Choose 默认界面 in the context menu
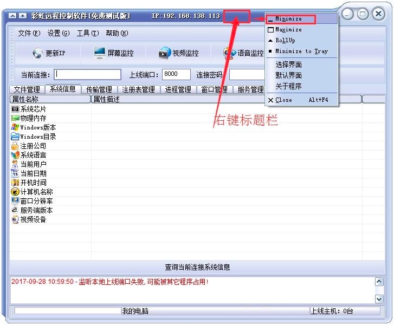This screenshot has width=394, height=325. pos(301,75)
